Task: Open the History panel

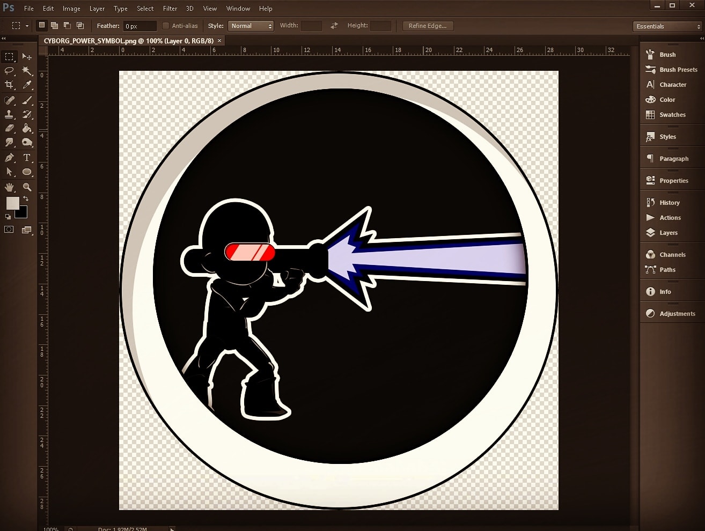Action: (670, 203)
